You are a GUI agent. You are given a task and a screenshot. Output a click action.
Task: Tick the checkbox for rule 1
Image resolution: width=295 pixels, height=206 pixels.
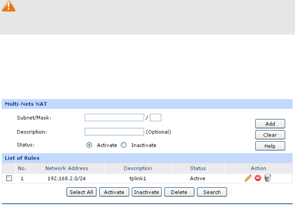pyautogui.click(x=9, y=178)
